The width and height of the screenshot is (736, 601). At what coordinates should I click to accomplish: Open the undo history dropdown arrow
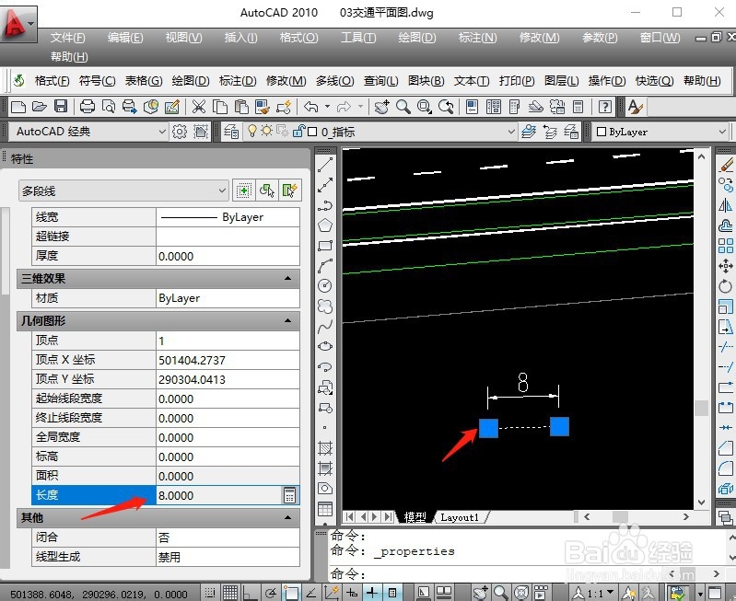327,107
